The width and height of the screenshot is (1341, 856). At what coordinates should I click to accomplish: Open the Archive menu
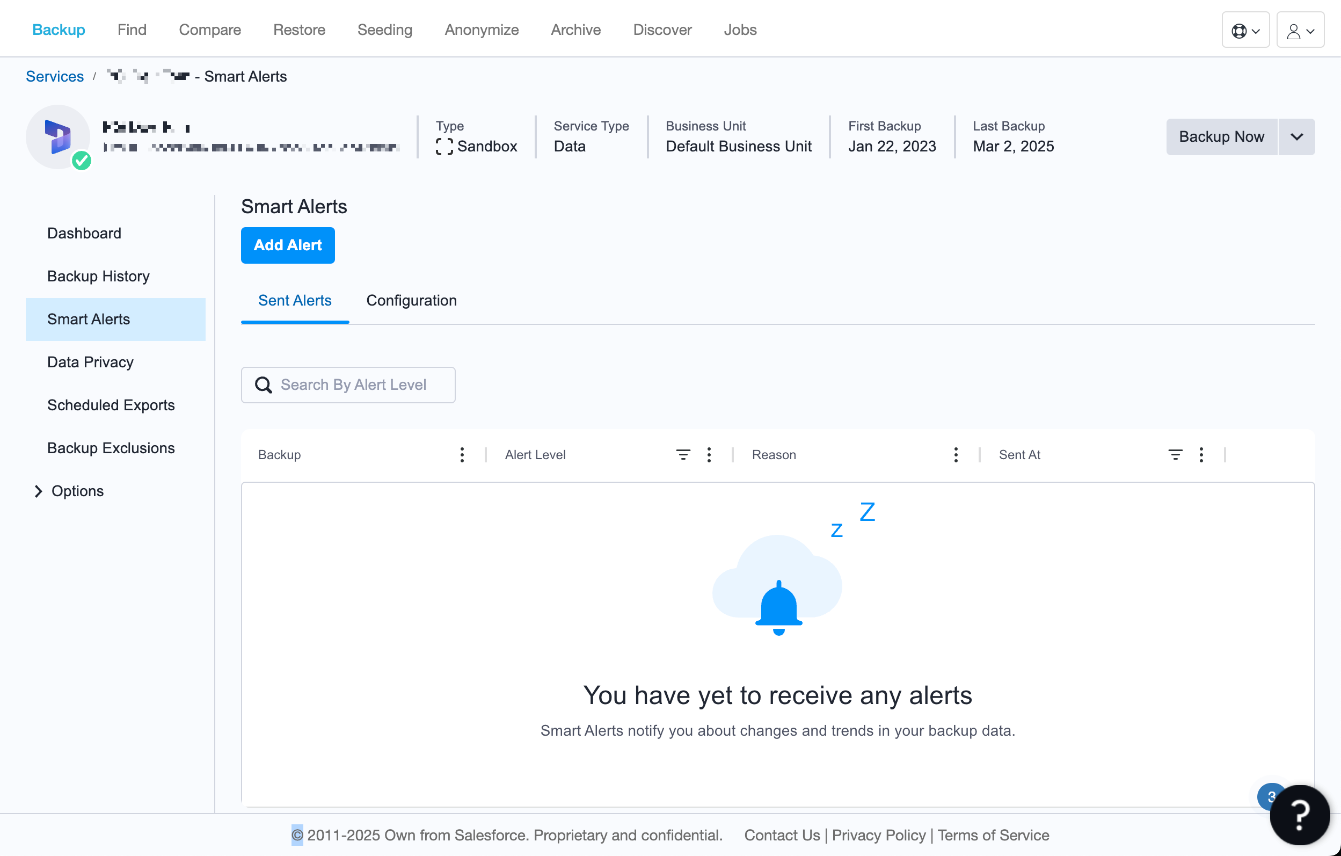pyautogui.click(x=575, y=30)
